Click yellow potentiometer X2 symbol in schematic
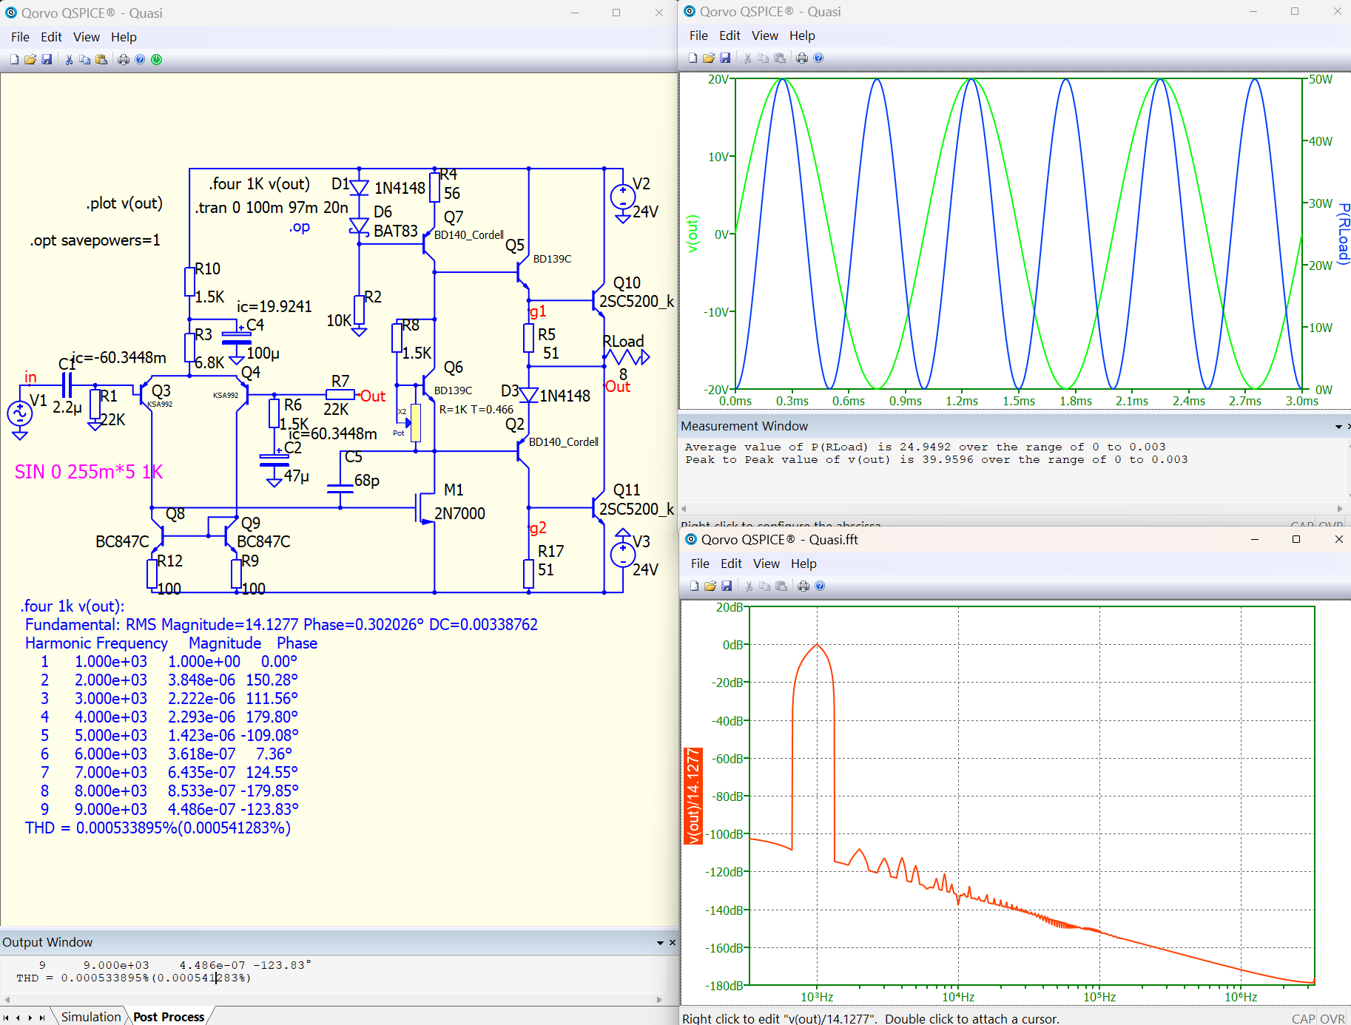1351x1025 pixels. coord(416,423)
